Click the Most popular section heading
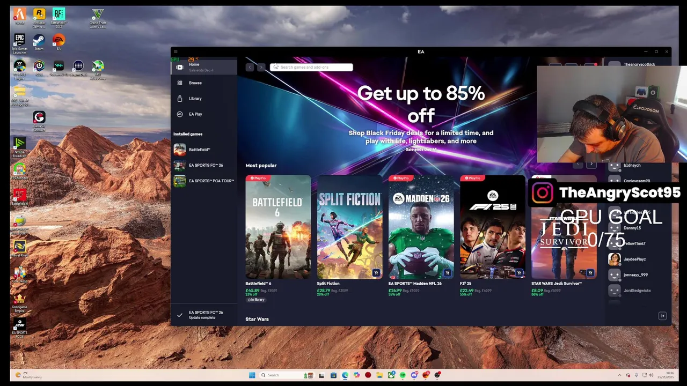Screen dimensions: 687x386 pyautogui.click(x=261, y=166)
